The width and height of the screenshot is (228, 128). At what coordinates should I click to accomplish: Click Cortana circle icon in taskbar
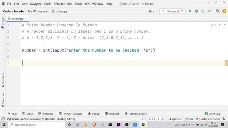pos(69,125)
